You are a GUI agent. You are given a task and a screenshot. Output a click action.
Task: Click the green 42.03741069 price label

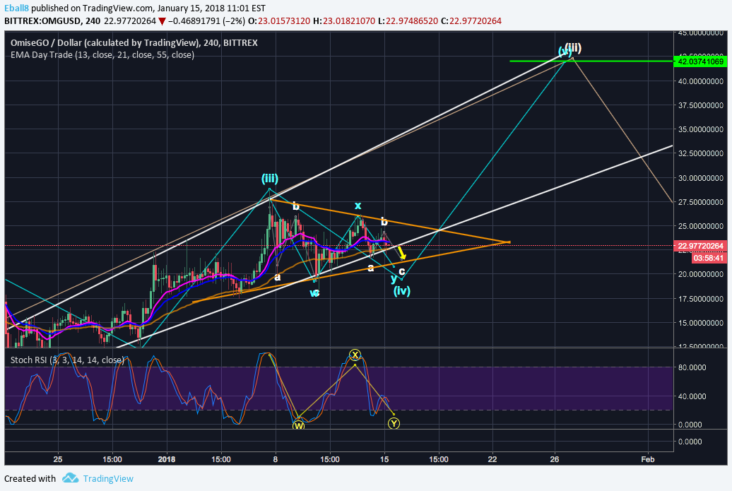coord(700,61)
